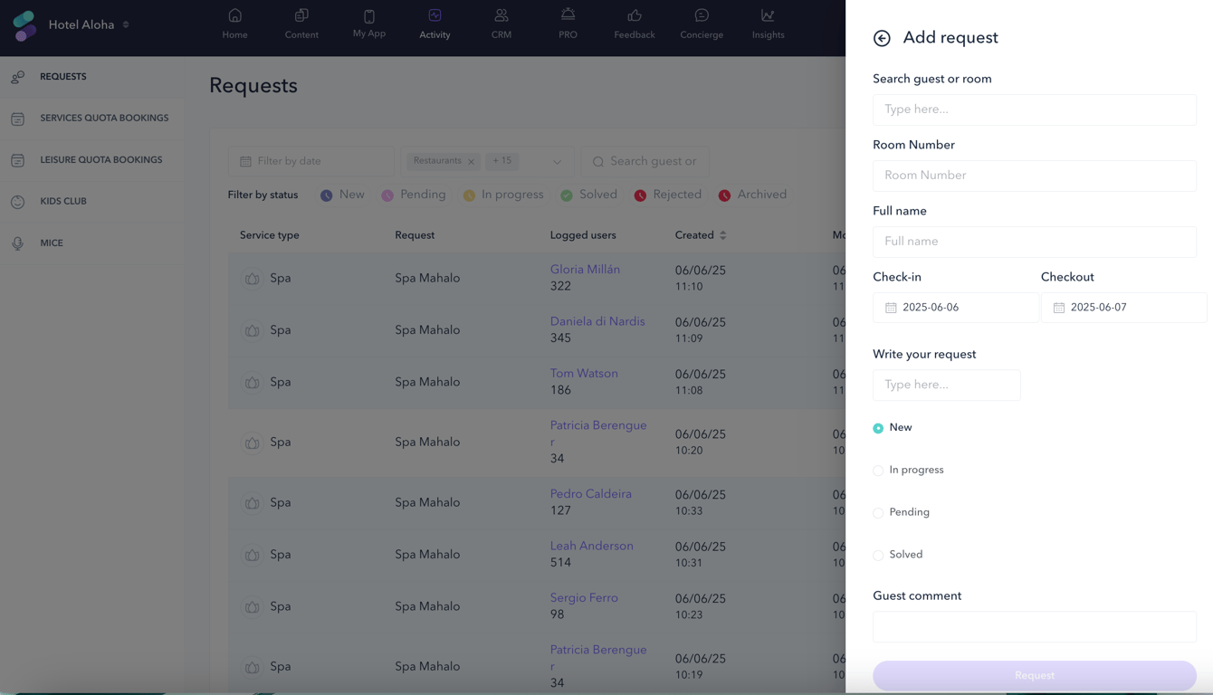Sort requests by the Created column
The width and height of the screenshot is (1213, 695).
[x=724, y=234]
